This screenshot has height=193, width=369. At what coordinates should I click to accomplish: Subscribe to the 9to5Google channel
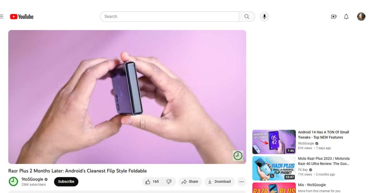click(66, 182)
